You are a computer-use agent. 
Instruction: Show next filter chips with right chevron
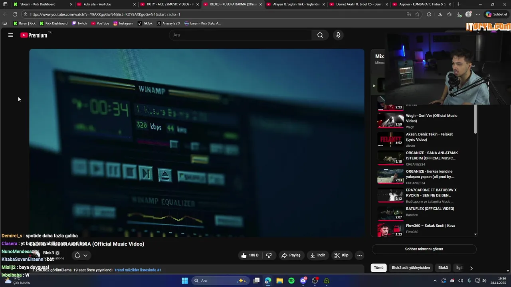(471, 268)
